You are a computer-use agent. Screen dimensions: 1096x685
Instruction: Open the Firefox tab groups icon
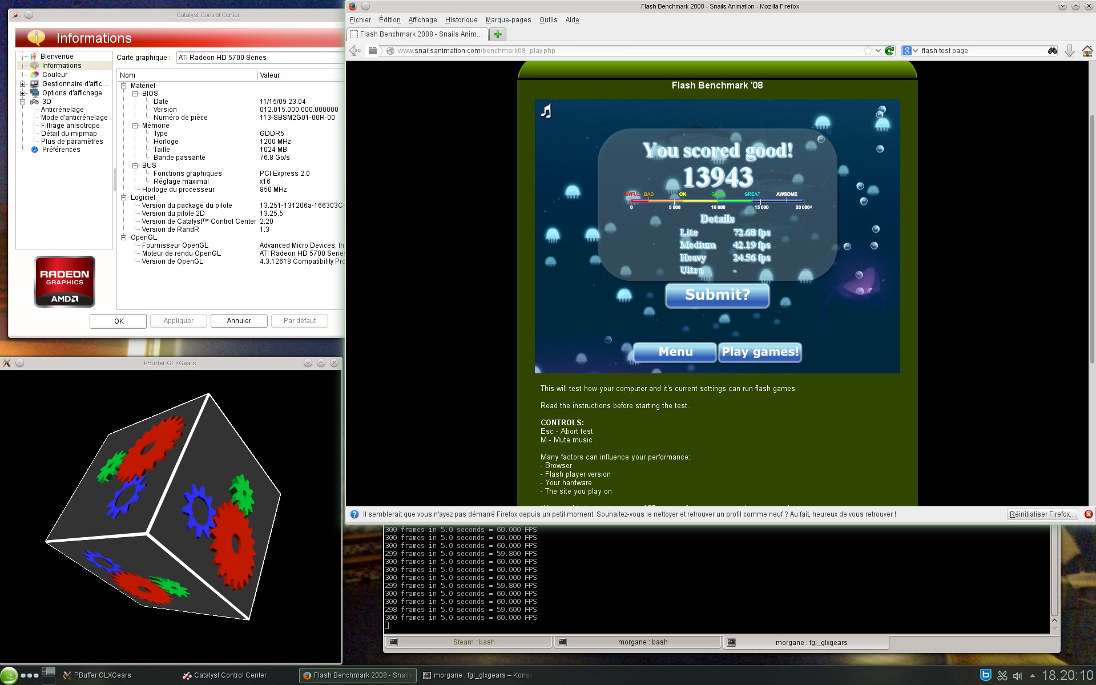coord(373,50)
